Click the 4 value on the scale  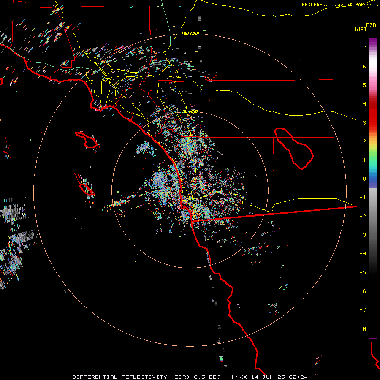[x=364, y=104]
